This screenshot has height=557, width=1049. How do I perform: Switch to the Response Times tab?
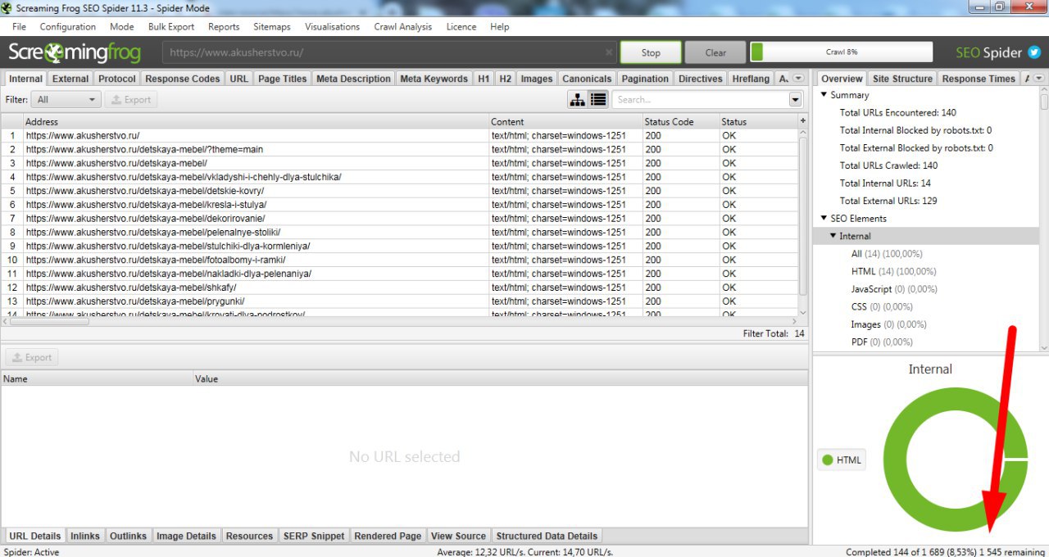(x=979, y=79)
